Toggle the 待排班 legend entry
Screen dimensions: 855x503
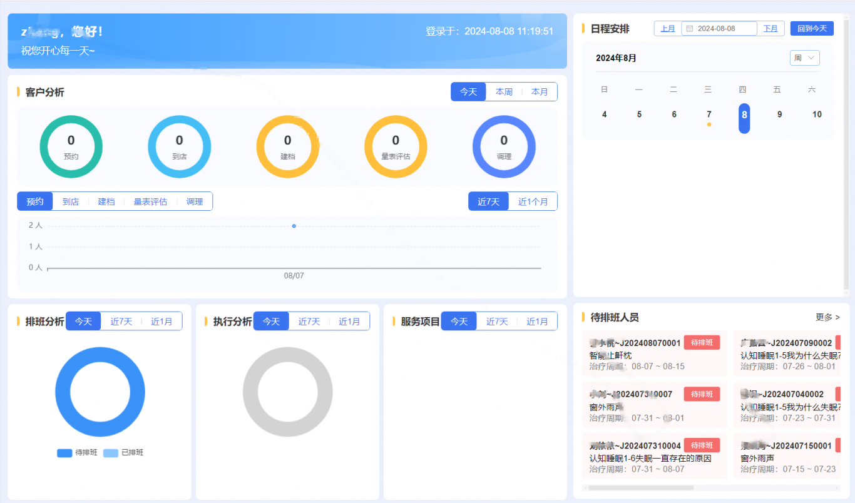coord(77,452)
